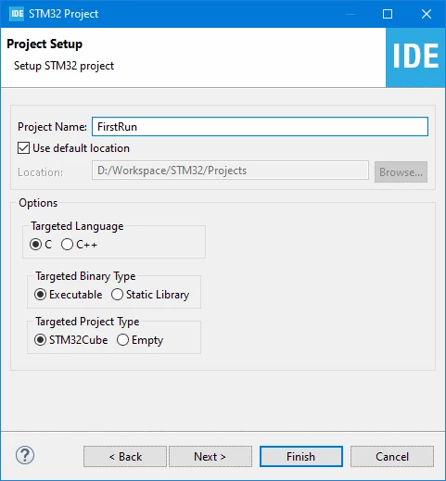Click the help question mark icon
The image size is (446, 481).
(25, 455)
